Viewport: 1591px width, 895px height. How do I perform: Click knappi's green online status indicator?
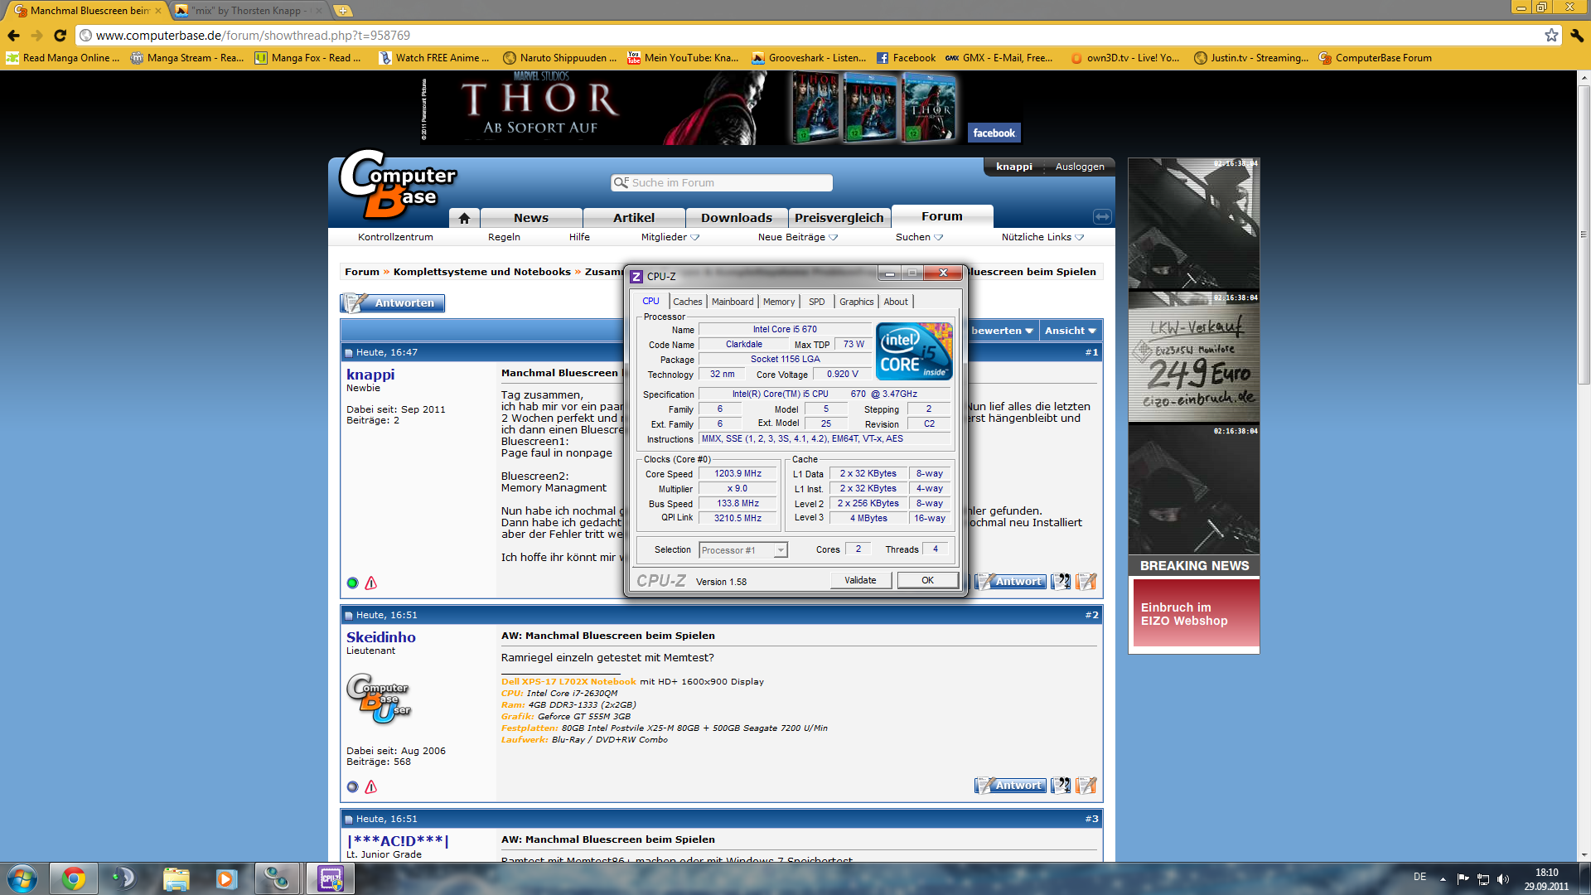tap(352, 583)
